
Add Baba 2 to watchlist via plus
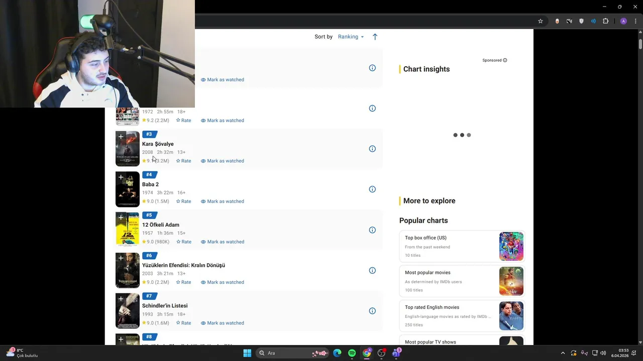tap(121, 177)
